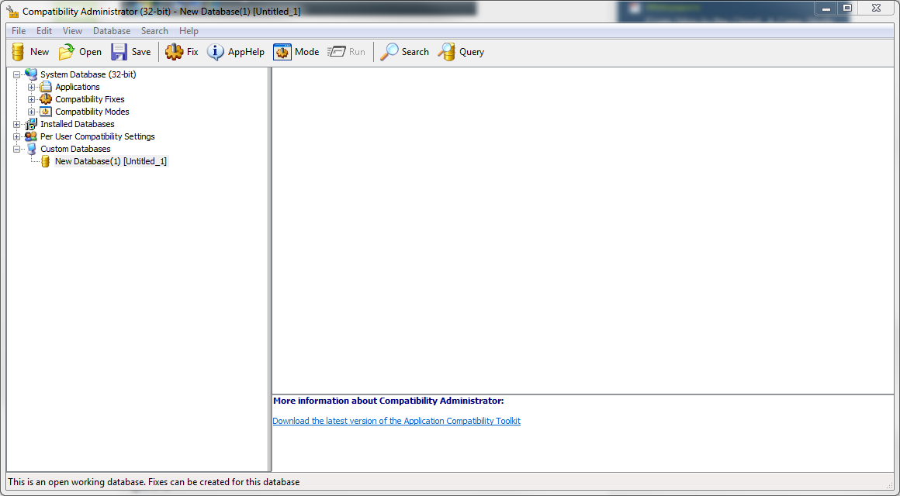The image size is (900, 496).
Task: Click the 'More information about Compatibility Administrator' heading
Action: (389, 401)
